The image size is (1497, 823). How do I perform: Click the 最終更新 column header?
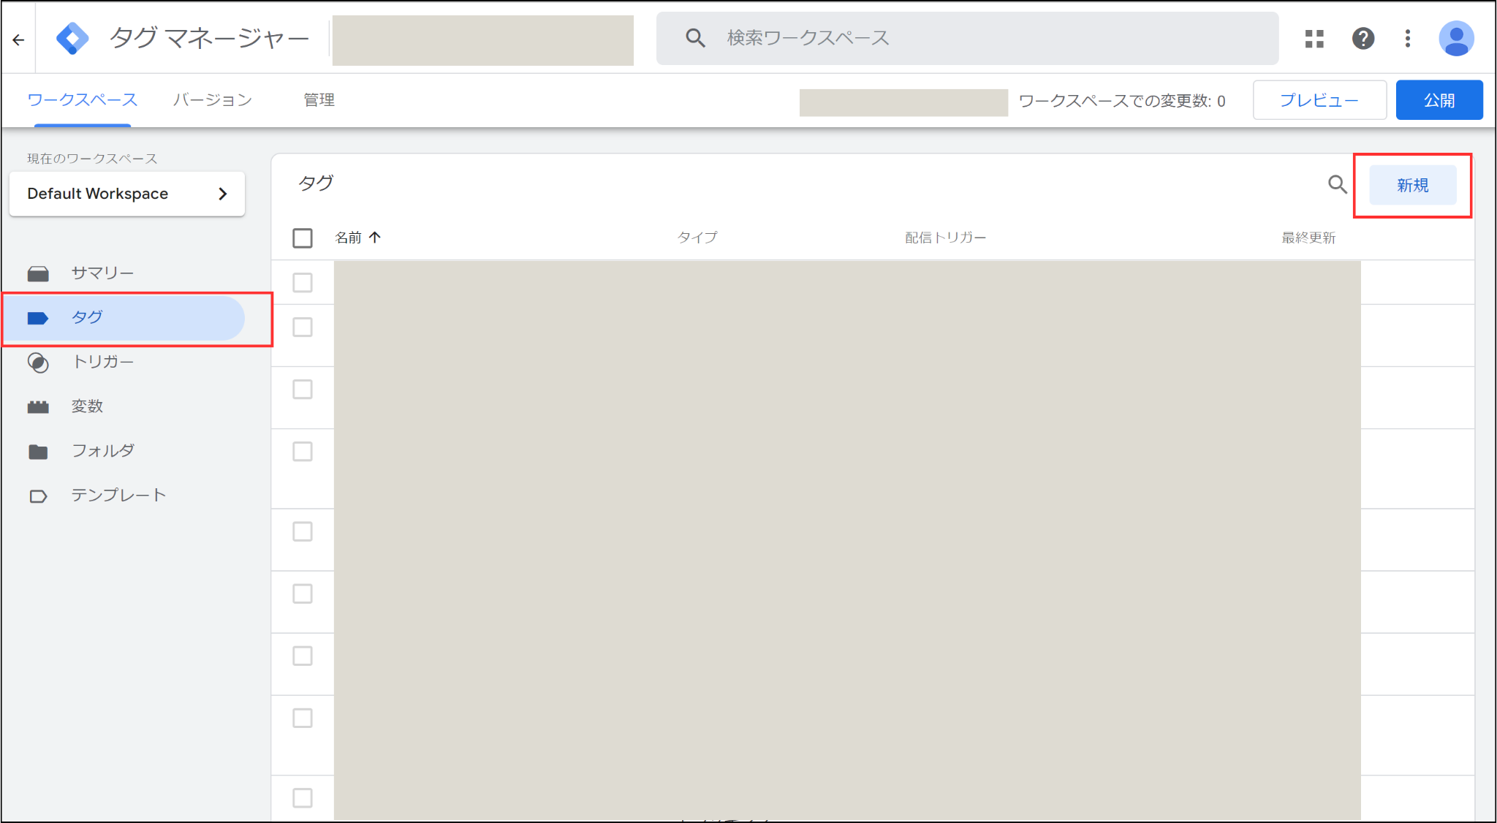pyautogui.click(x=1308, y=238)
